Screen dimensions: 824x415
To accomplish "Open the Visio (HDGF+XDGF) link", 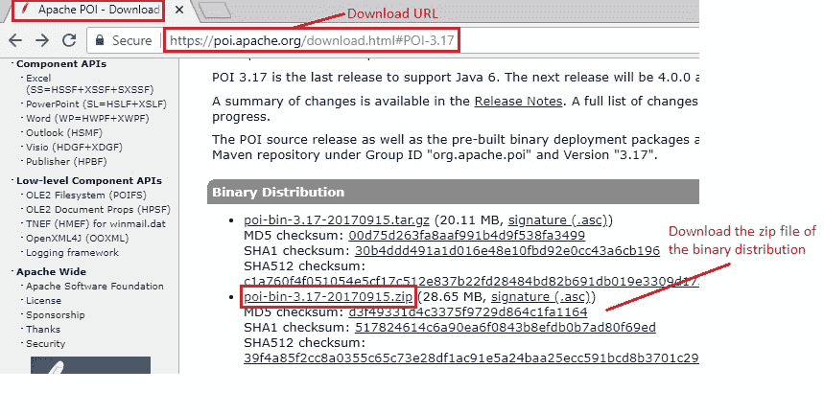I will pos(74,147).
